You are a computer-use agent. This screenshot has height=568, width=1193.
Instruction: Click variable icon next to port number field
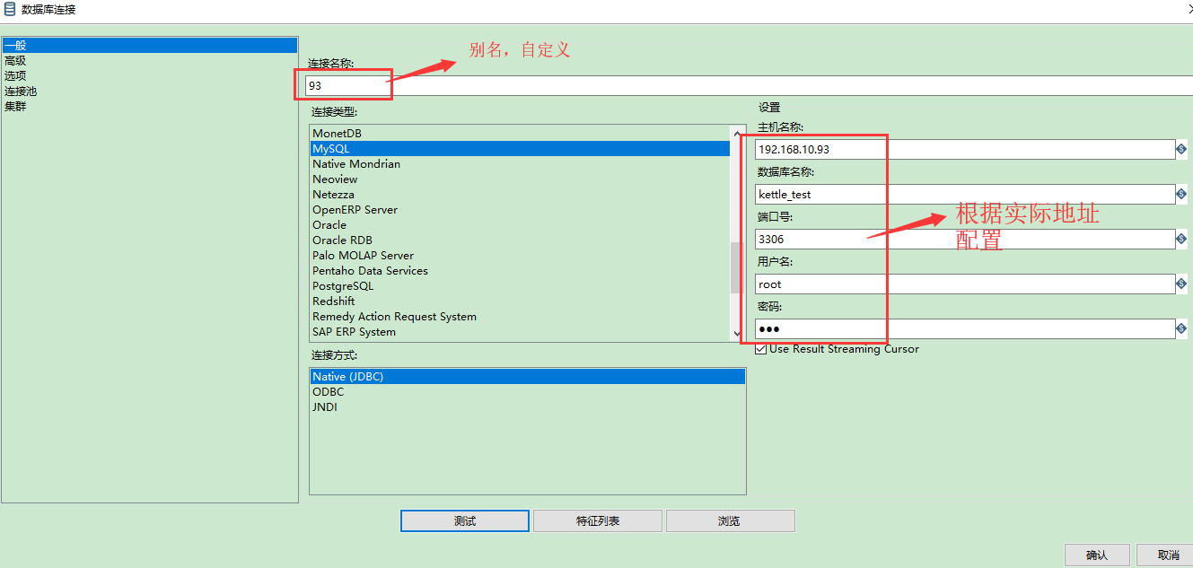click(x=1181, y=239)
